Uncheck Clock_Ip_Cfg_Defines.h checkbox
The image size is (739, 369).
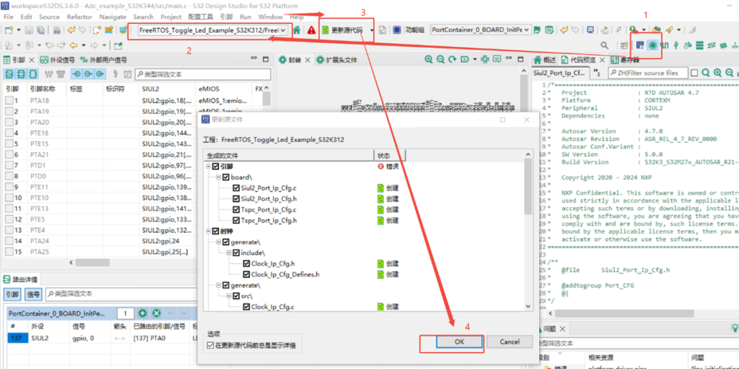[x=246, y=275]
